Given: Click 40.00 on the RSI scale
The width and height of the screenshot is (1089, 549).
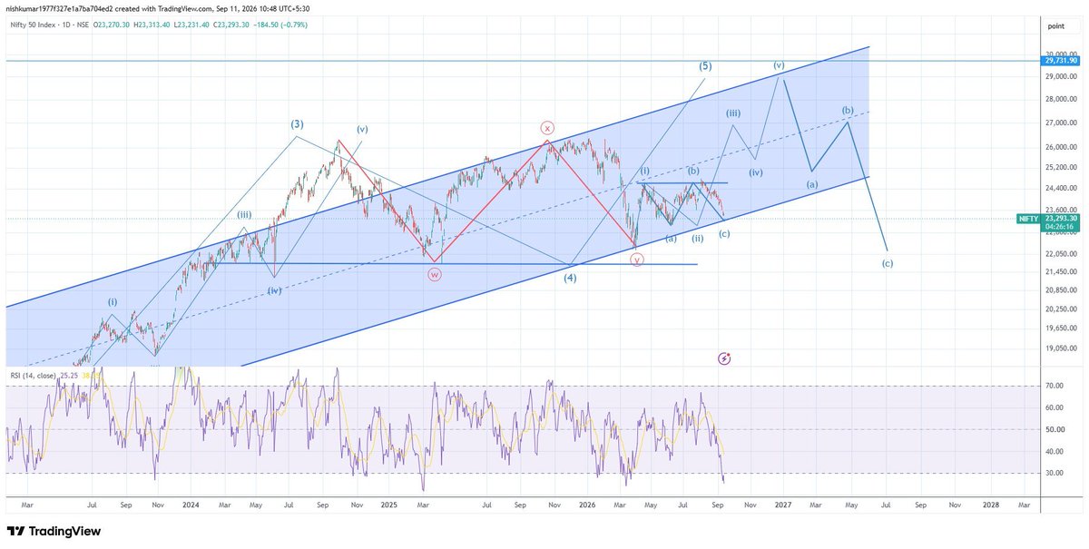Looking at the screenshot, I should click(1053, 451).
